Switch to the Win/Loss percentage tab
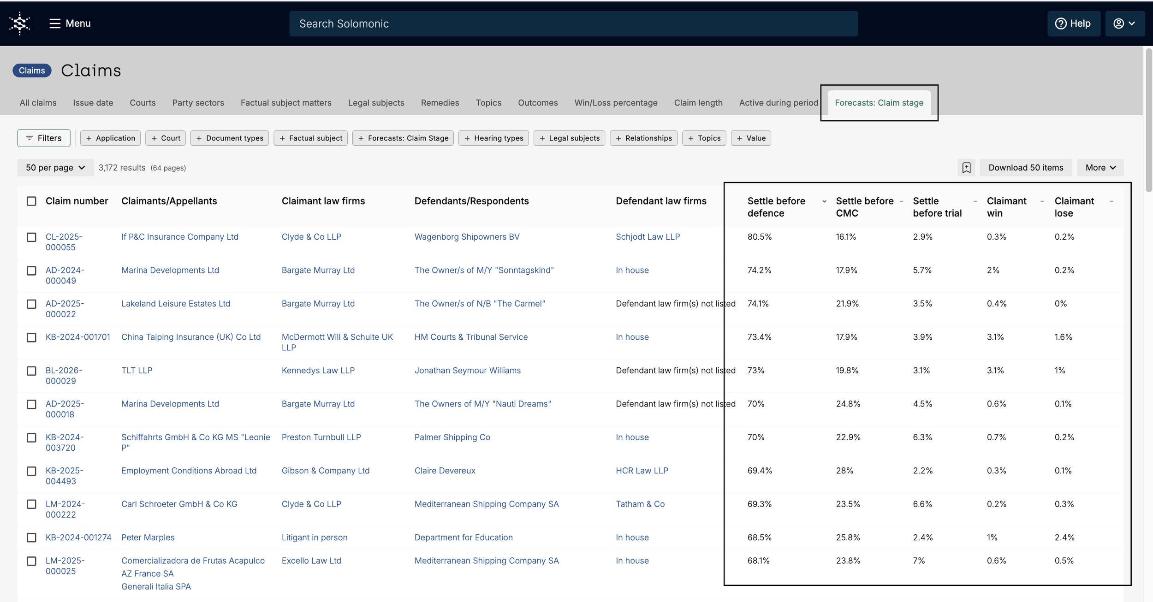The height and width of the screenshot is (602, 1153). 616,103
